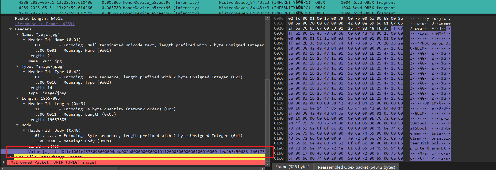Expand the JPEG File Interchange Format row
This screenshot has height=170, width=496.
pyautogui.click(x=10, y=157)
